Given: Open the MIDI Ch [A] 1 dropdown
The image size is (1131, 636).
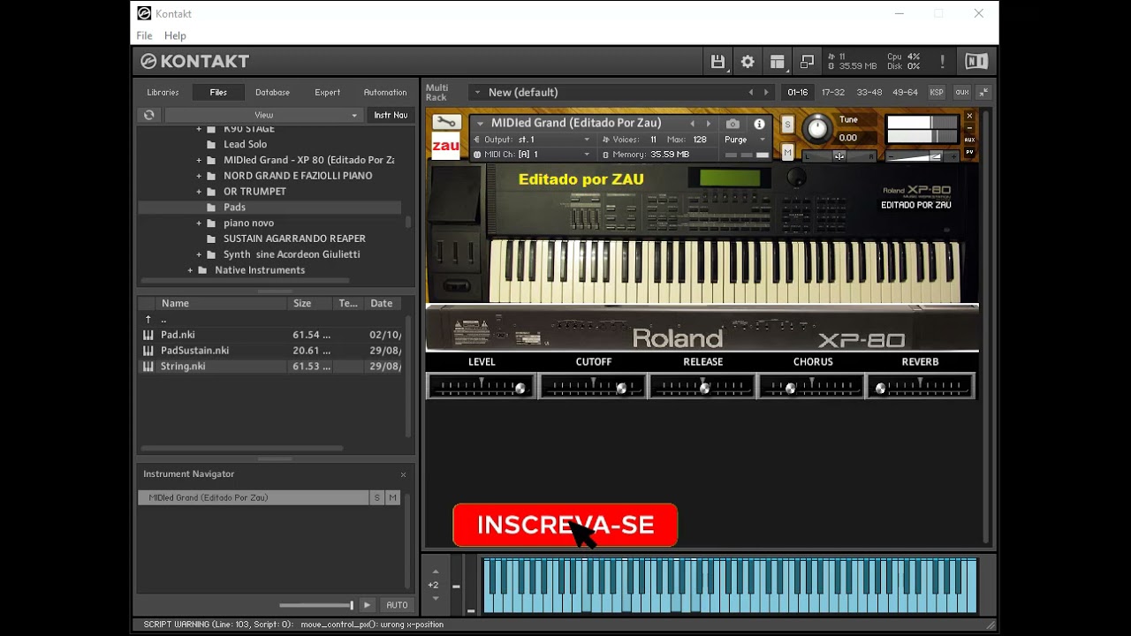Looking at the screenshot, I should click(x=532, y=155).
